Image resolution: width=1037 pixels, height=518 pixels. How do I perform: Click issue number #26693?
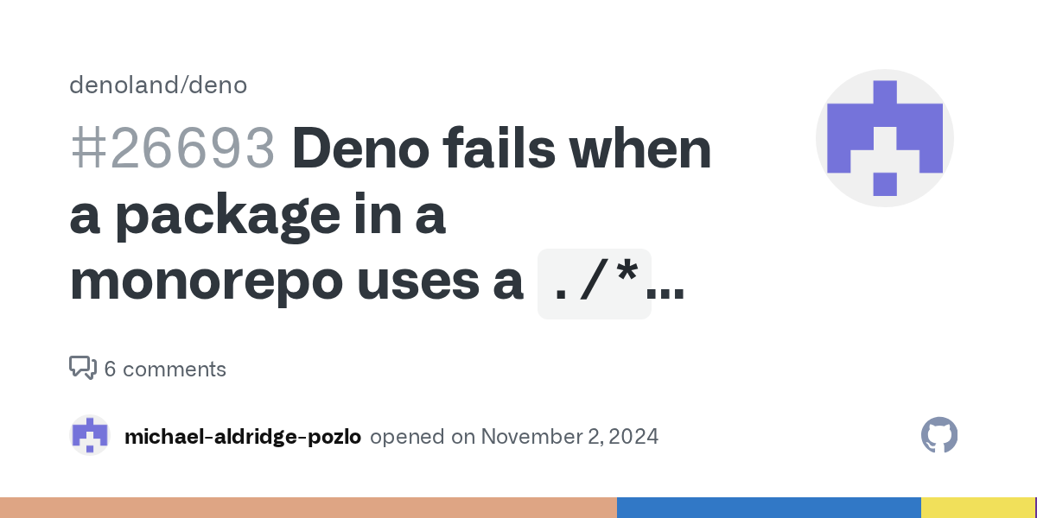tap(173, 150)
